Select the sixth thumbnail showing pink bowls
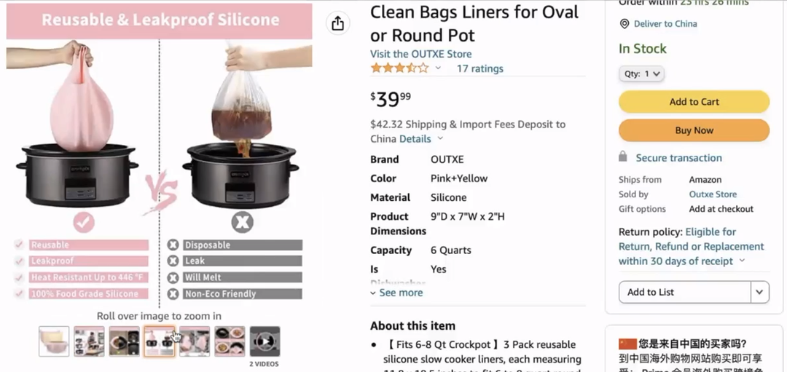 230,341
